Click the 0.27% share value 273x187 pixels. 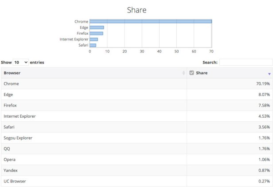tap(264, 181)
